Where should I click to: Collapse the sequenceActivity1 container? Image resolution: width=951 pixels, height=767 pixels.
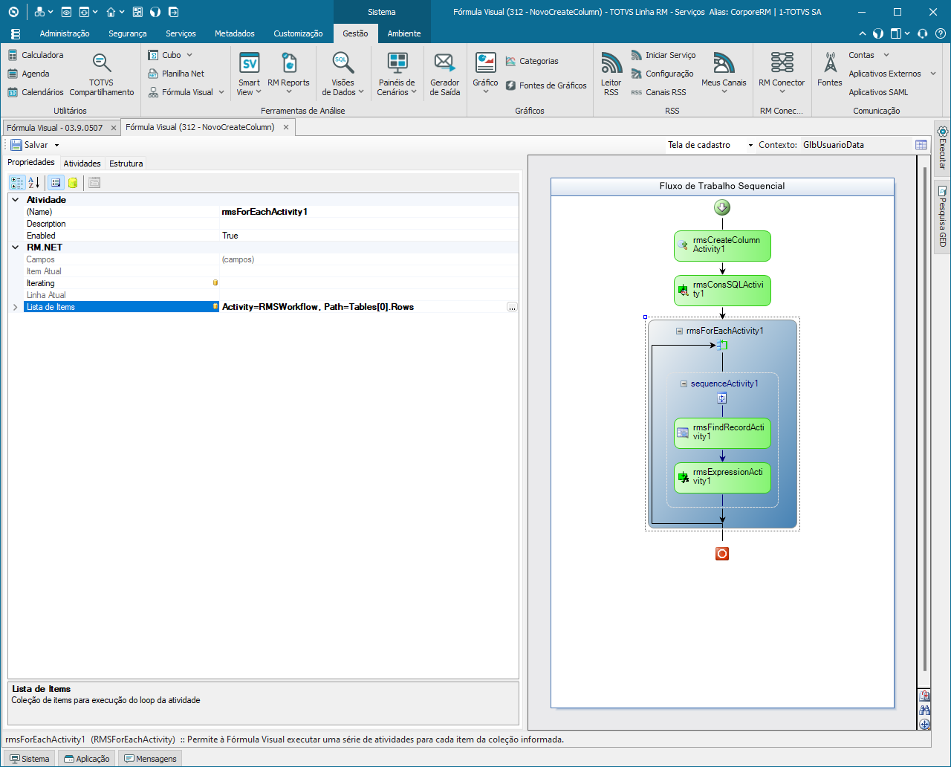tap(684, 383)
